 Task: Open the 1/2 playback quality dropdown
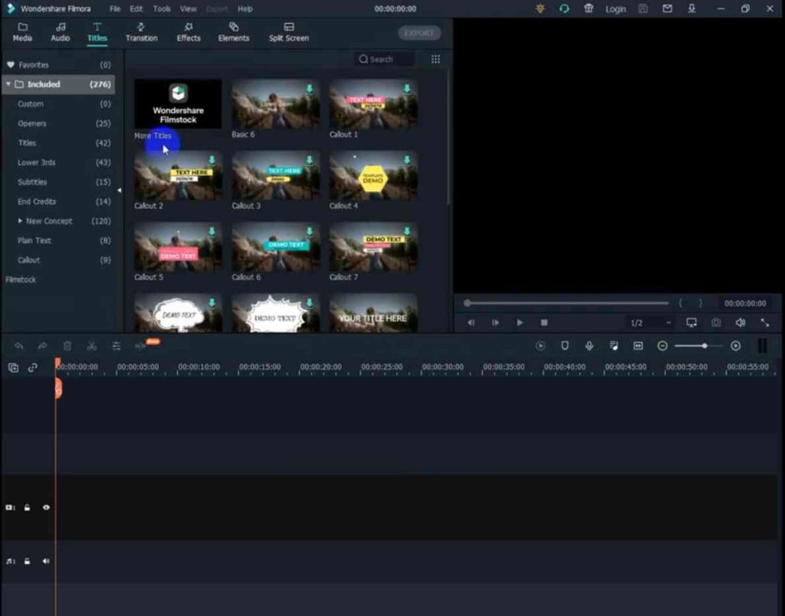pyautogui.click(x=650, y=323)
